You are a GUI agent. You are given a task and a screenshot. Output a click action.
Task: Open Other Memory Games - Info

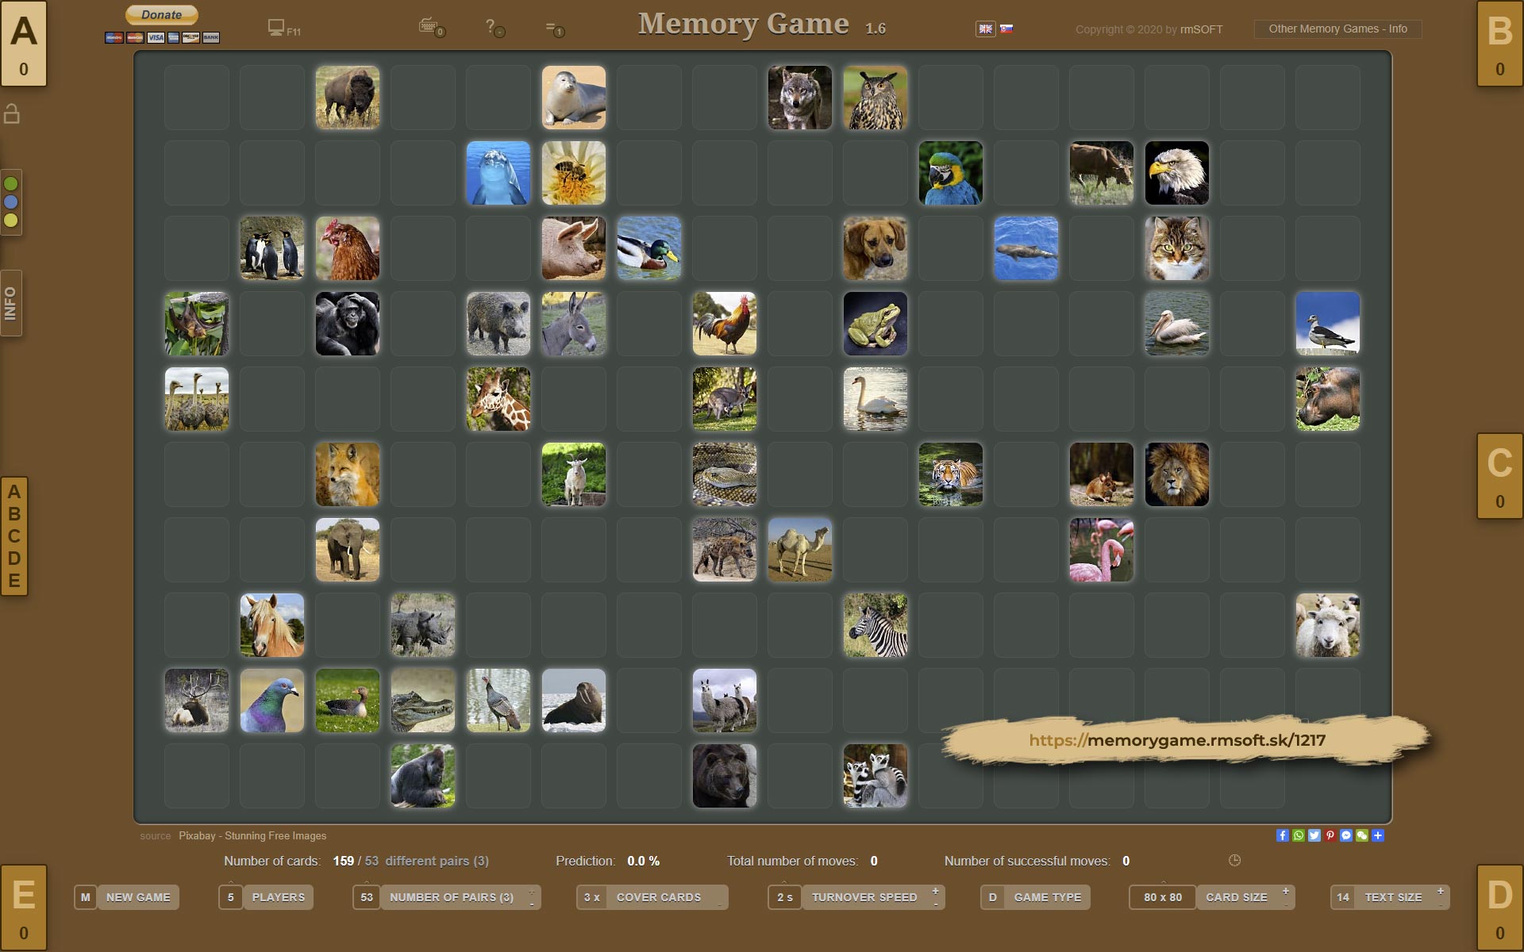[x=1337, y=29]
